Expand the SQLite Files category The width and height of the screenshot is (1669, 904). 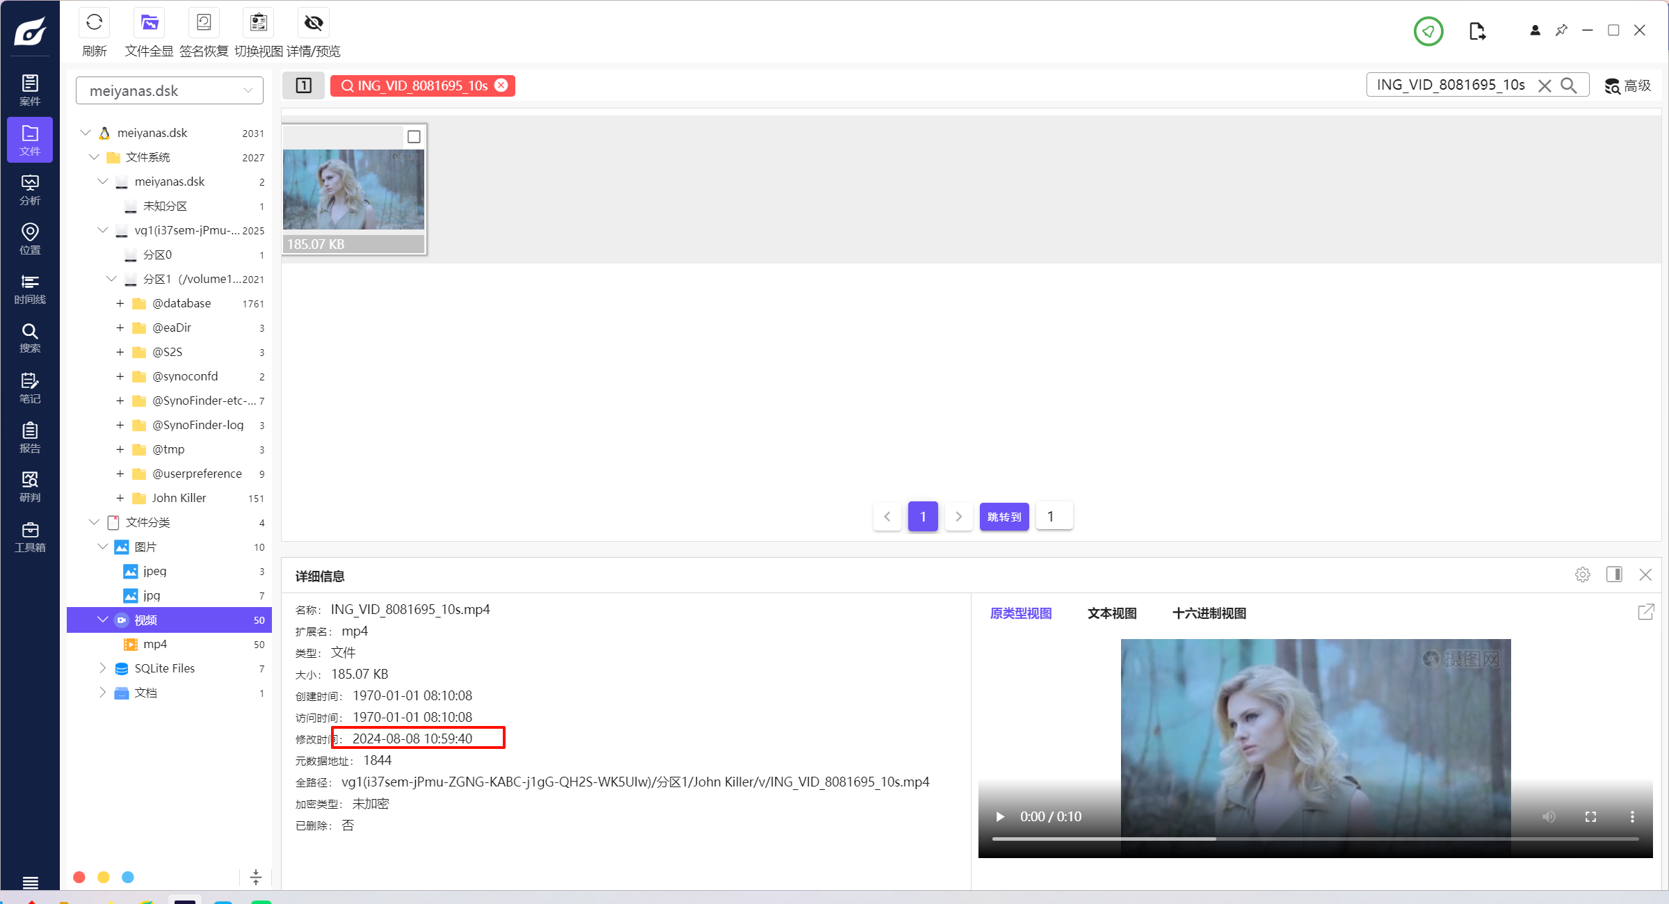coord(103,668)
